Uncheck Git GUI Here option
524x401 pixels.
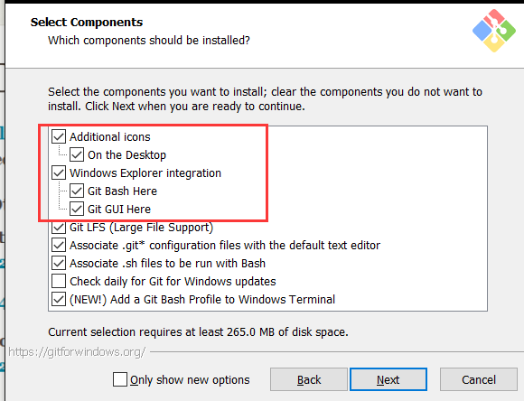[x=77, y=209]
